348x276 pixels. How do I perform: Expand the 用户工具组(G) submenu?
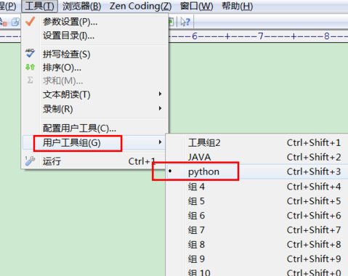coord(94,142)
